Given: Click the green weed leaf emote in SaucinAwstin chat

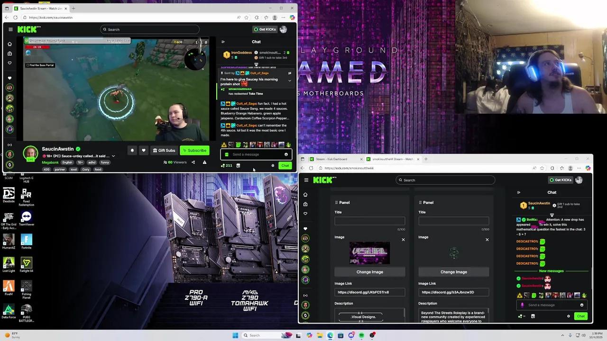Looking at the screenshot, I should pos(288,145).
